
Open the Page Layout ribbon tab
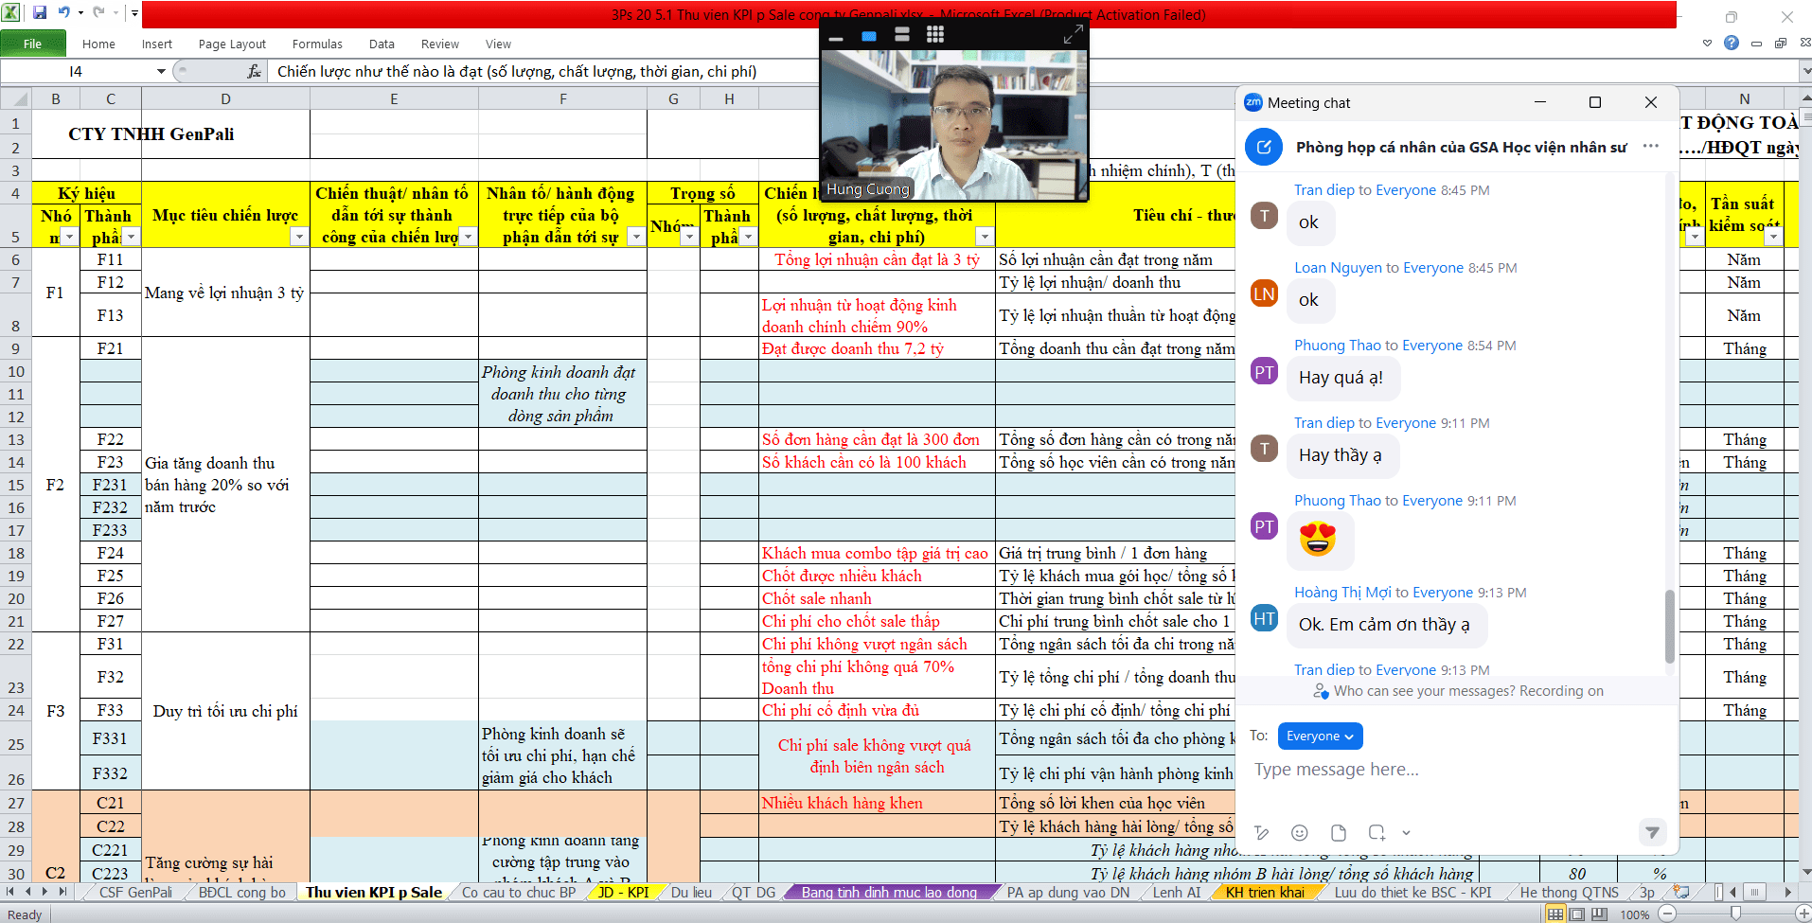[232, 44]
